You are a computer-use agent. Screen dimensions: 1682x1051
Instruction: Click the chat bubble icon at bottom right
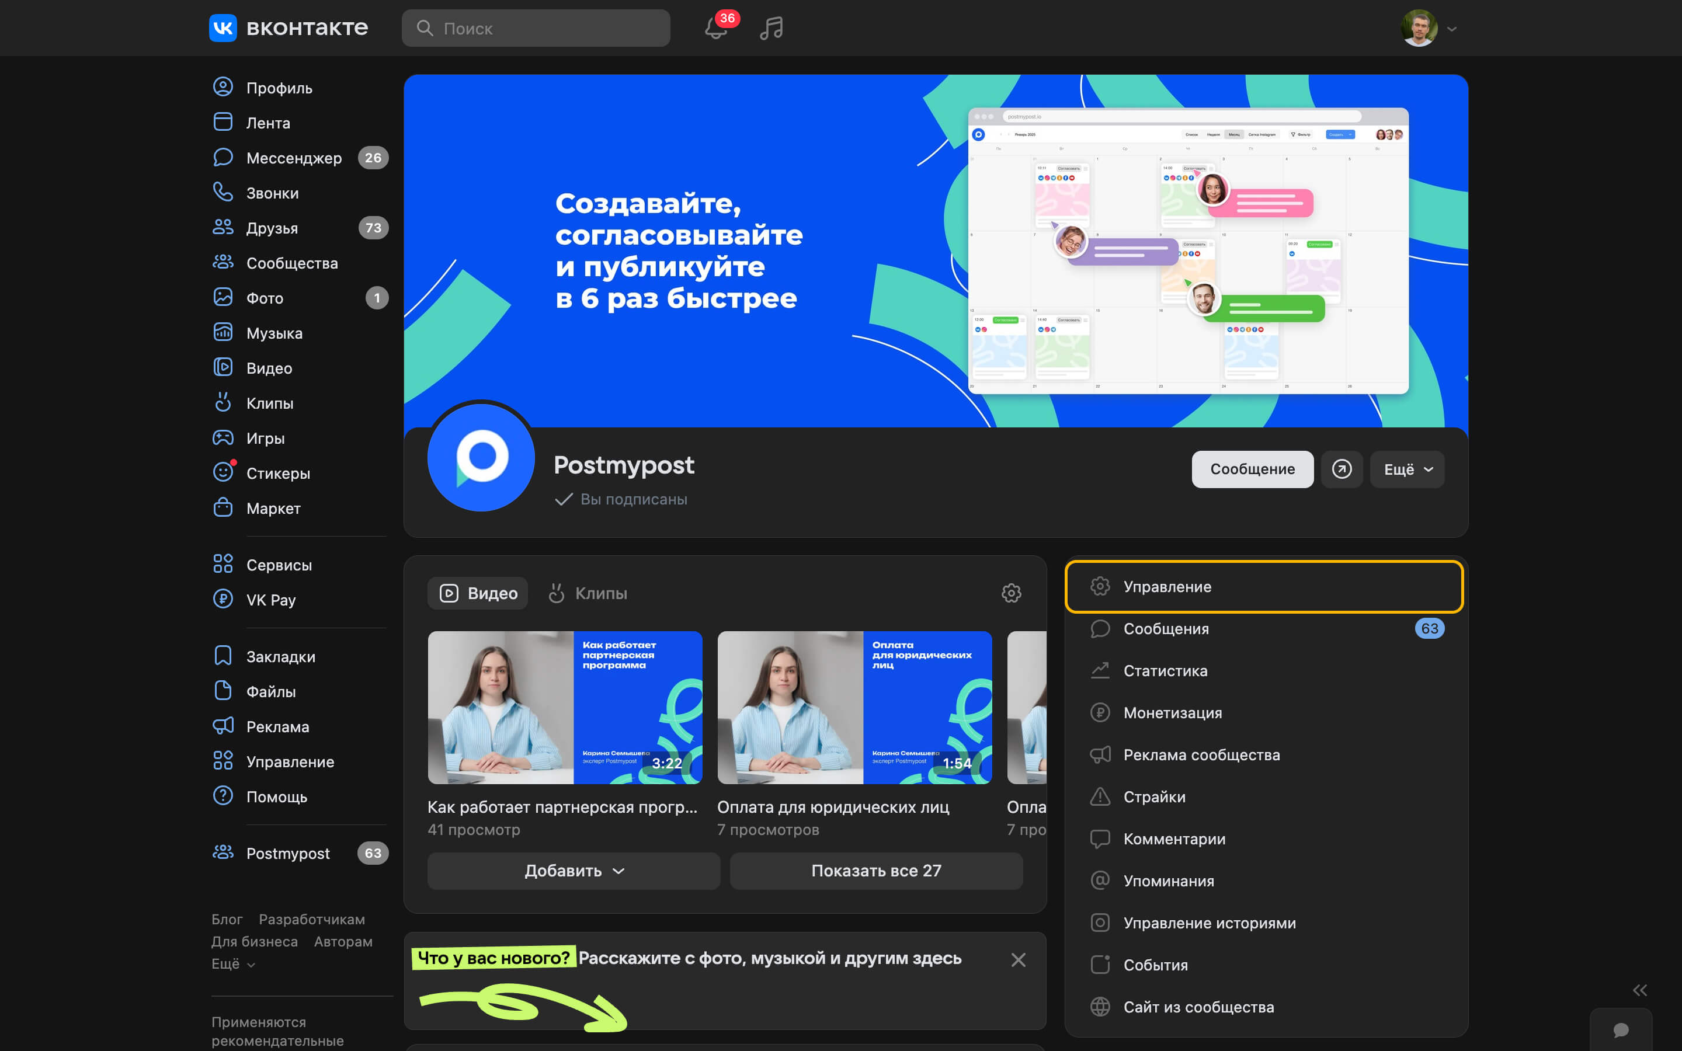[x=1620, y=1029]
